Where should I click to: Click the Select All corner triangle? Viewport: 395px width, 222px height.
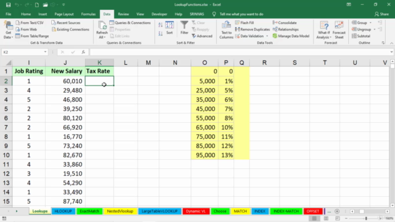(8, 63)
